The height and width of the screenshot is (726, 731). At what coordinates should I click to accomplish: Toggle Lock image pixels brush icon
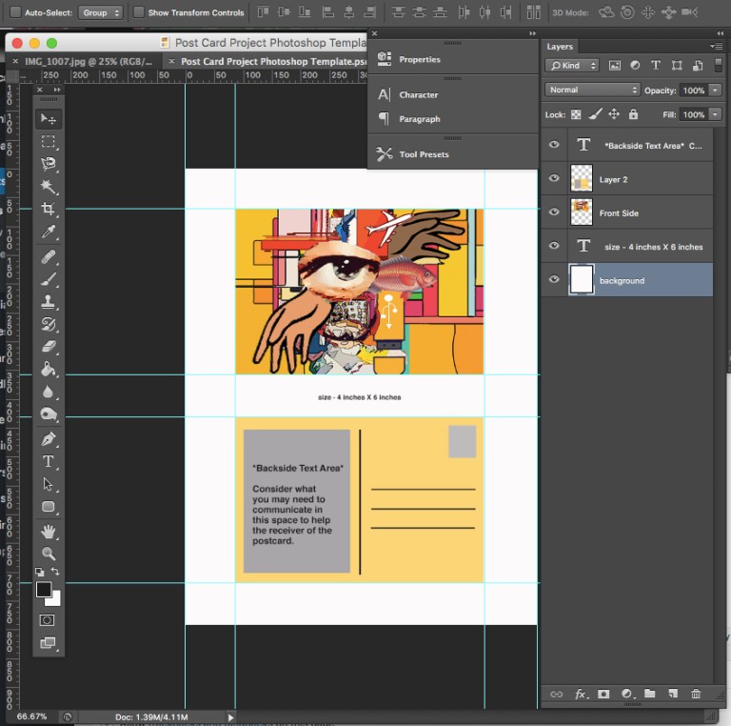595,114
